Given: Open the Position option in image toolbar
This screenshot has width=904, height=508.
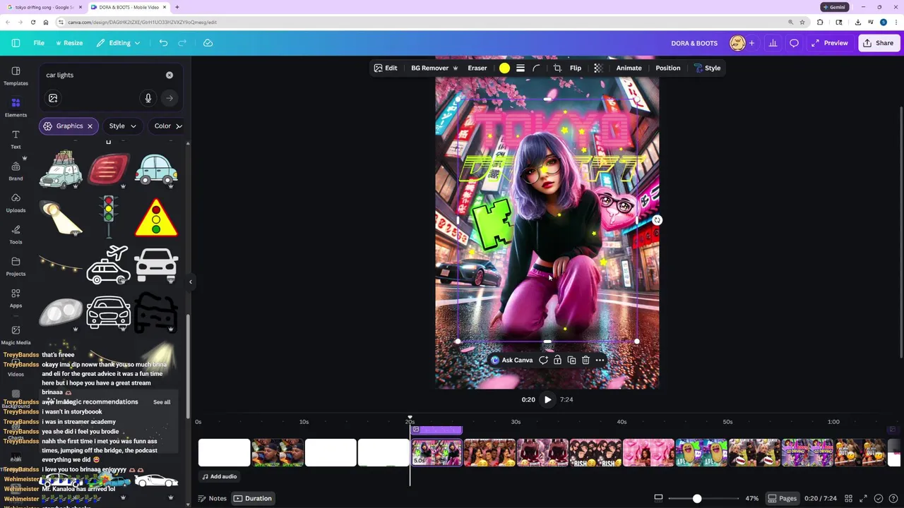Looking at the screenshot, I should click(x=667, y=68).
